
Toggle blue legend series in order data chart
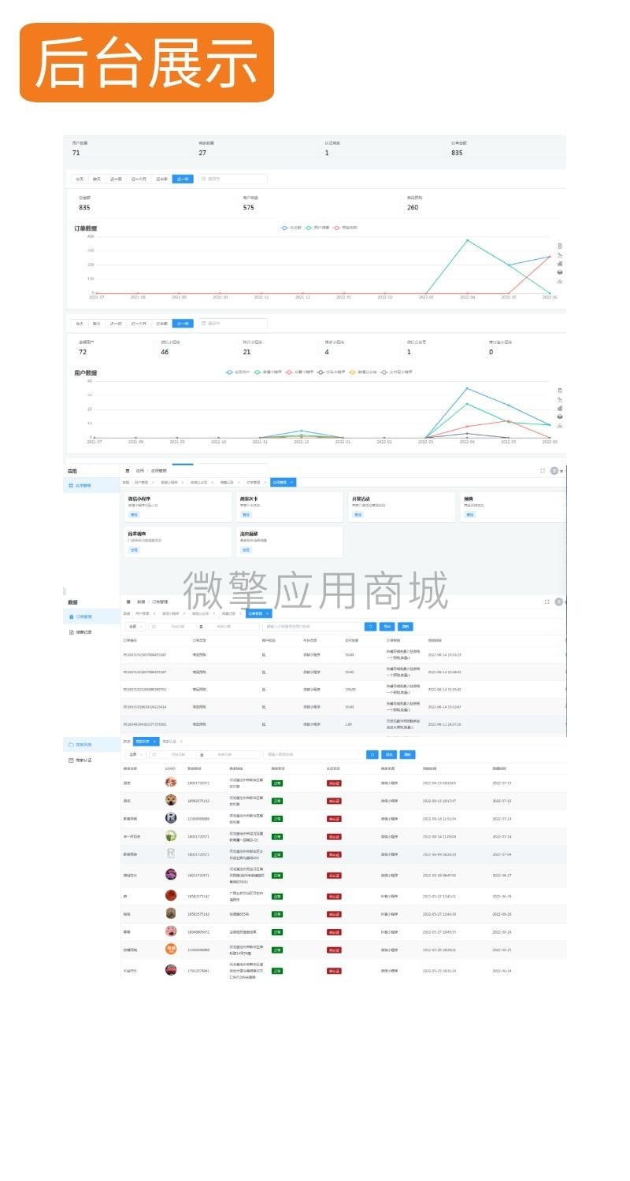tap(291, 228)
